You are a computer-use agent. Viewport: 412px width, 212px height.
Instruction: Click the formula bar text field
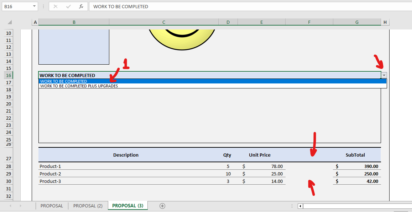tap(250, 6)
